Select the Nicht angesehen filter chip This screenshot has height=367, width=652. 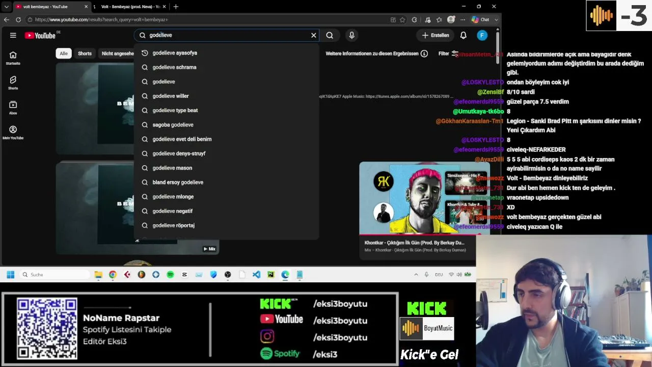point(117,54)
